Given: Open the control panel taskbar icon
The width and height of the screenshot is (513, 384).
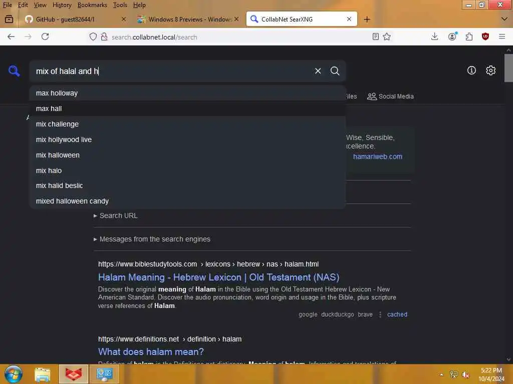Looking at the screenshot, I should [105, 374].
